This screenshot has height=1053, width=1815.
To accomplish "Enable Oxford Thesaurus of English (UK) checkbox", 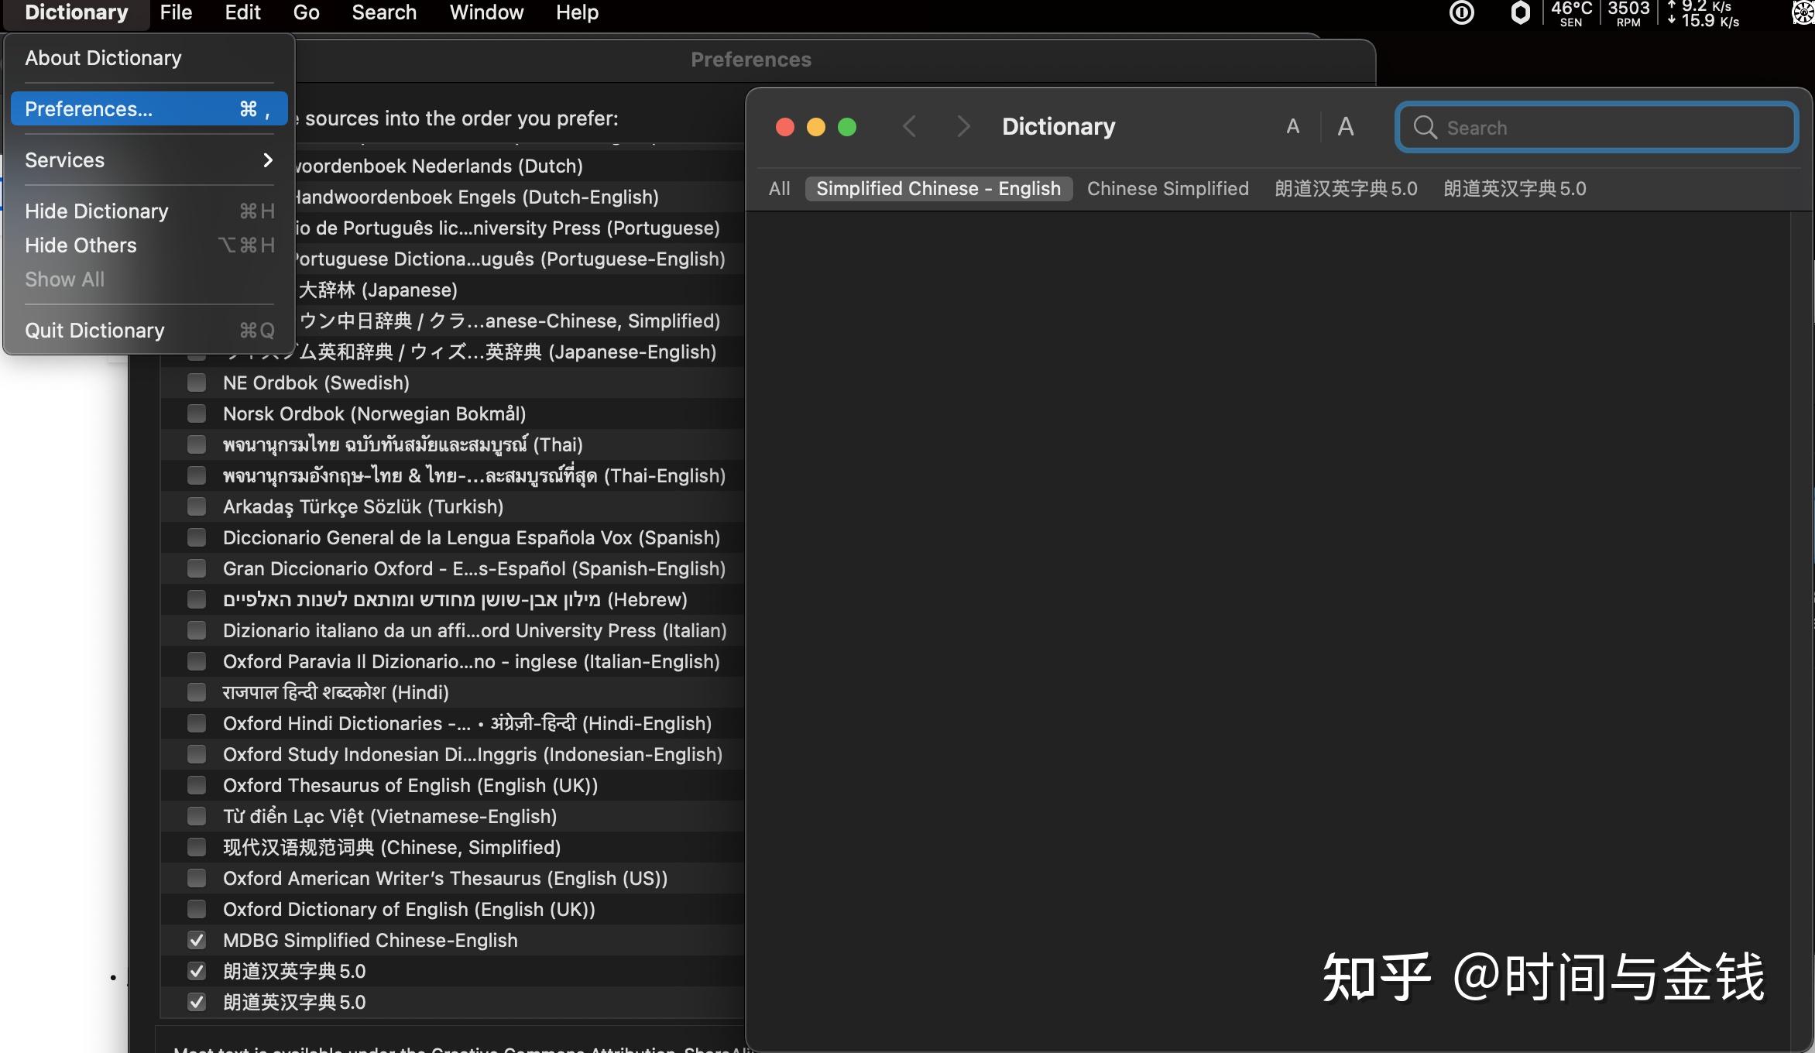I will click(197, 785).
